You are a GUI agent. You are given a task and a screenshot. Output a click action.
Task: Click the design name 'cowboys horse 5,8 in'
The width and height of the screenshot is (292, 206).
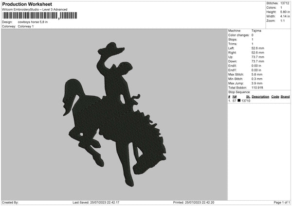(33, 22)
